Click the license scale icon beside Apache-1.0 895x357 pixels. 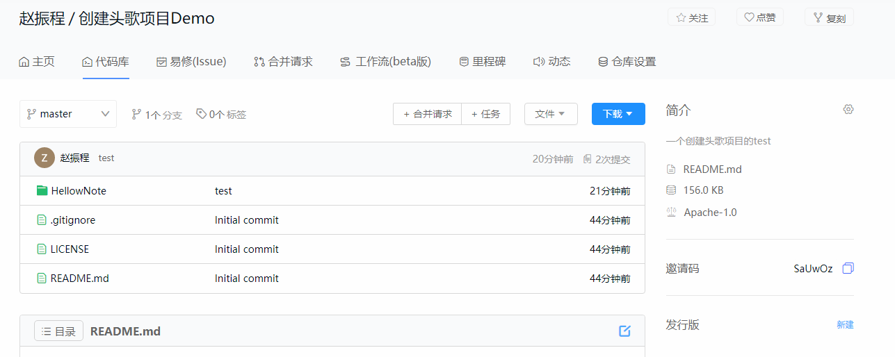[x=671, y=212]
